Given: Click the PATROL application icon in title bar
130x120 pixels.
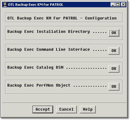Looking at the screenshot, I should pos(5,5).
